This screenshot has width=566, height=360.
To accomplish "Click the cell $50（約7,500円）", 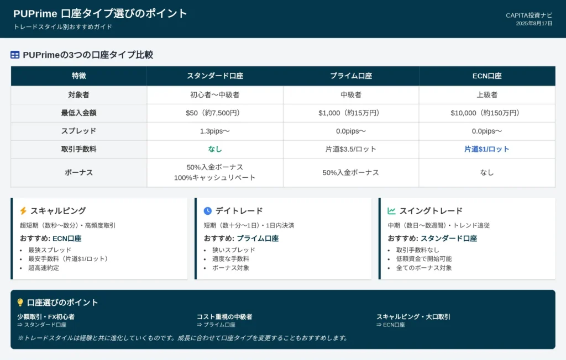I will [x=215, y=113].
